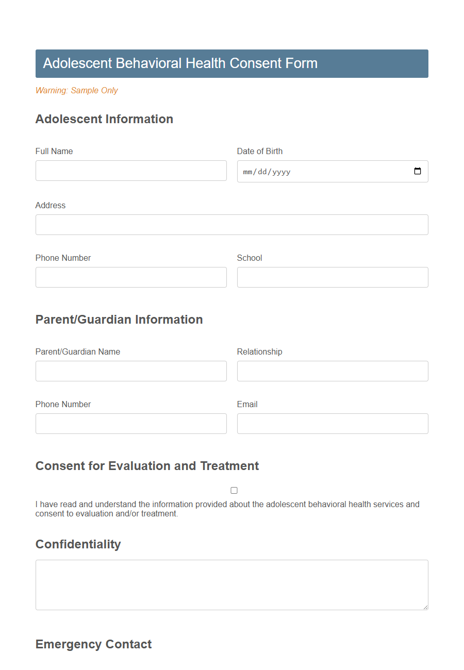
Task: Click the Parent/Guardian Information heading
Action: [119, 320]
